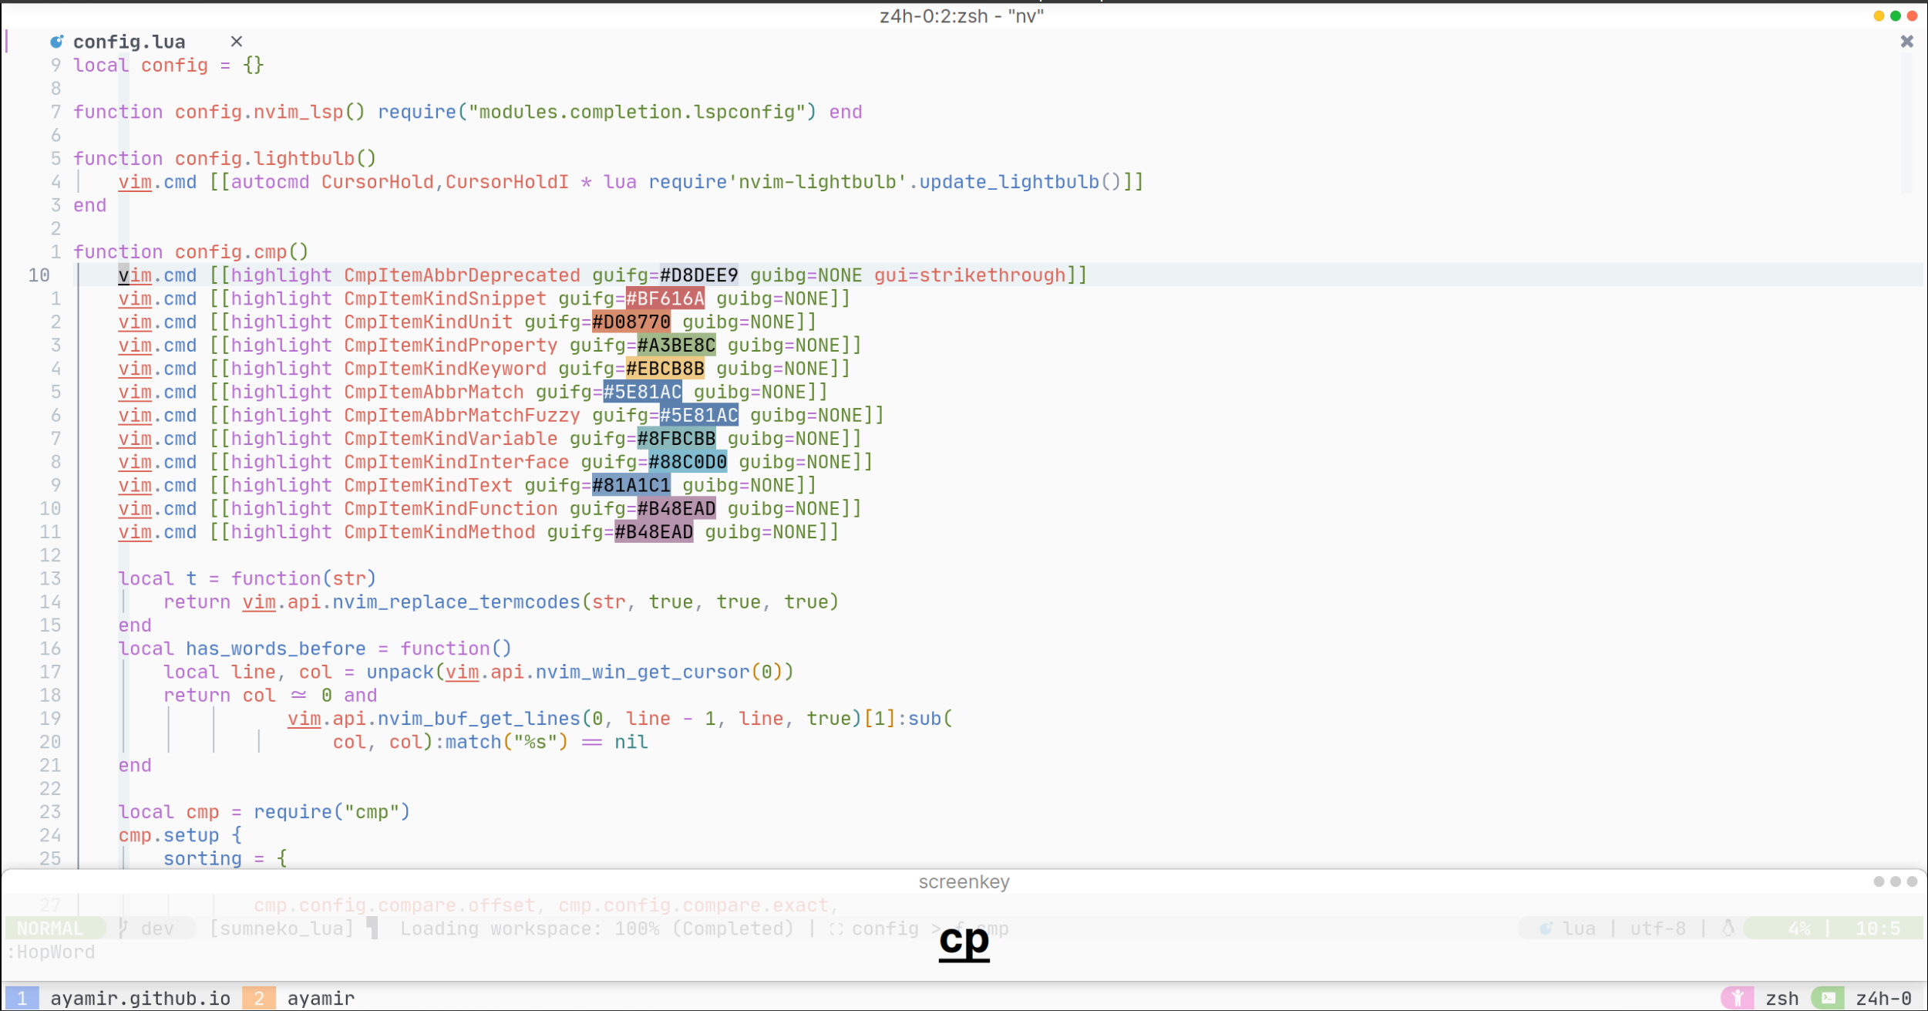Click the pink icon next to zsh
The height and width of the screenshot is (1011, 1928).
tap(1737, 999)
